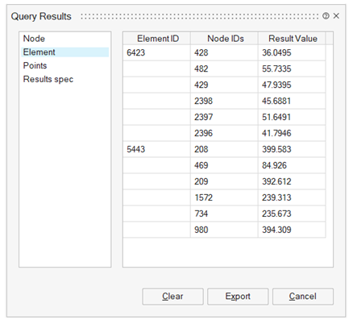Click result value 84.926
357x328 pixels.
(292, 165)
